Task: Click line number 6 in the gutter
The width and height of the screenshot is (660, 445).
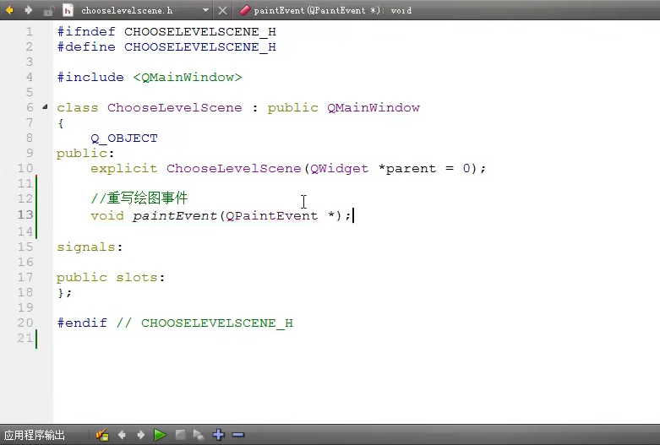Action: pos(30,107)
